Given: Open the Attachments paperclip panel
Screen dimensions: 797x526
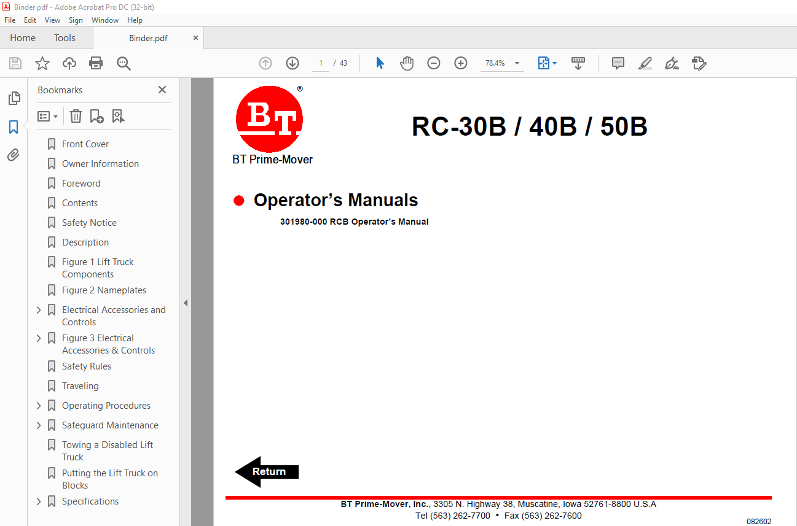Looking at the screenshot, I should point(14,155).
